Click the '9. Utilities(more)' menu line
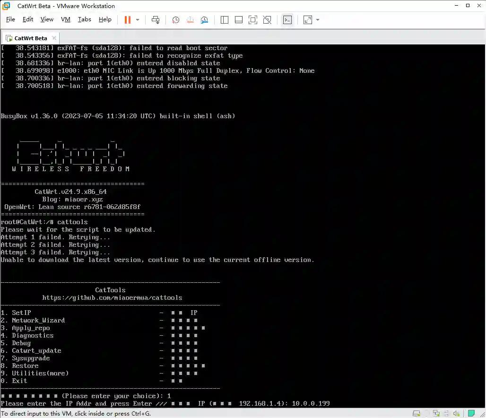Screen dimensions: 486x418 click(99, 374)
